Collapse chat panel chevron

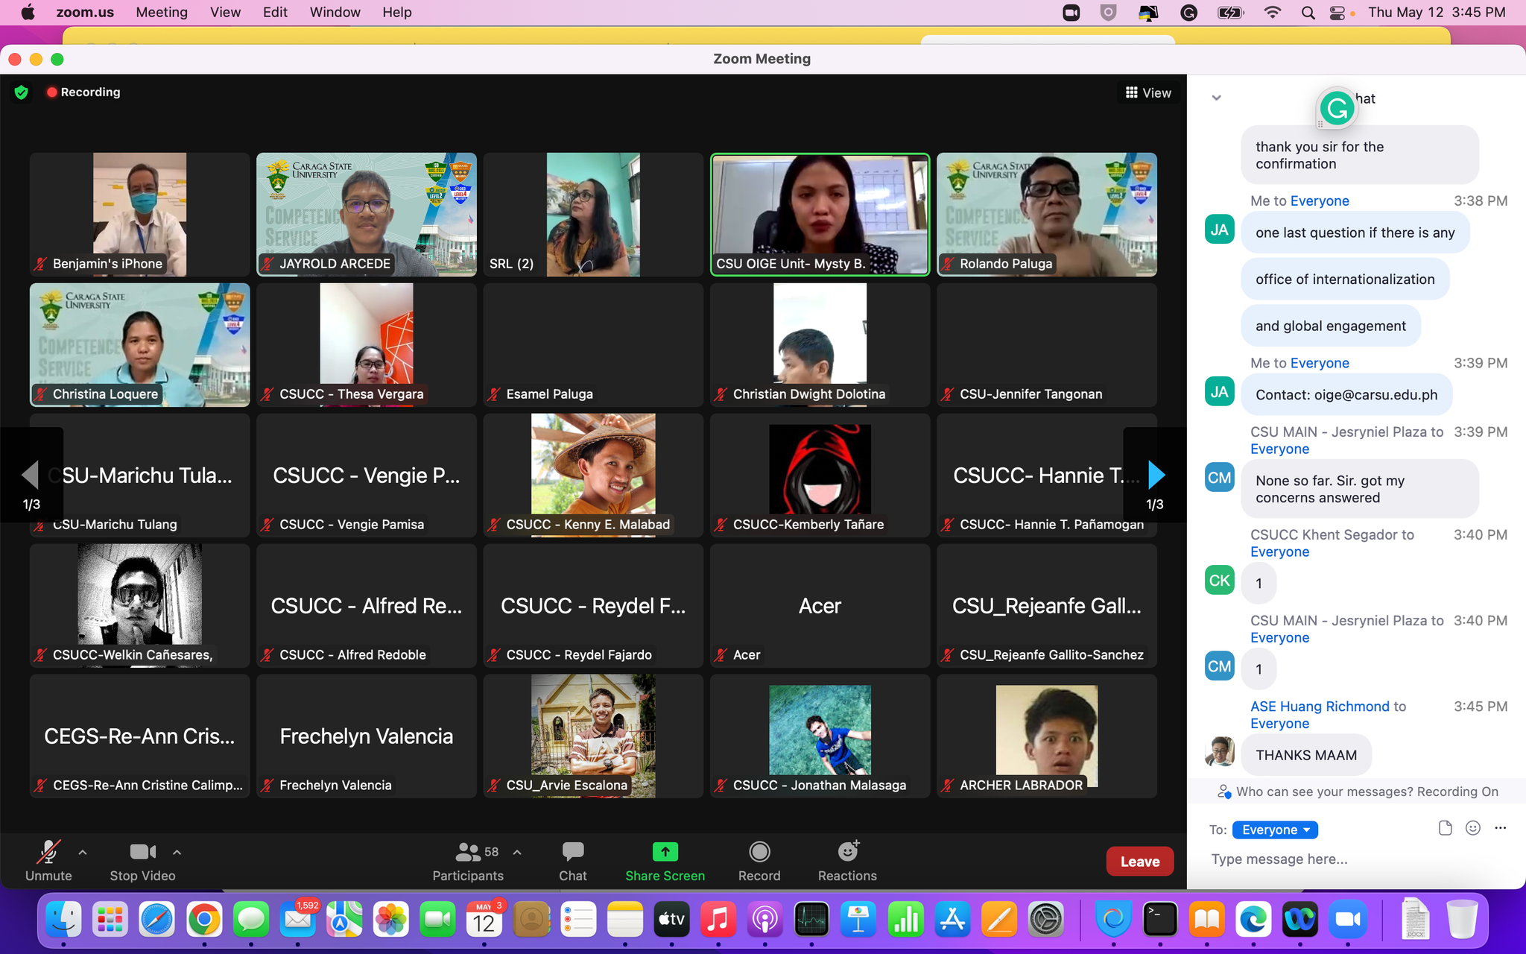click(x=1216, y=98)
